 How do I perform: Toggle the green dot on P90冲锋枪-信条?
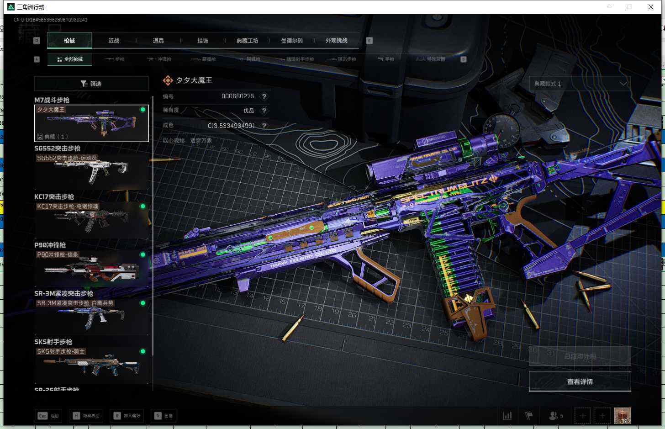(143, 255)
